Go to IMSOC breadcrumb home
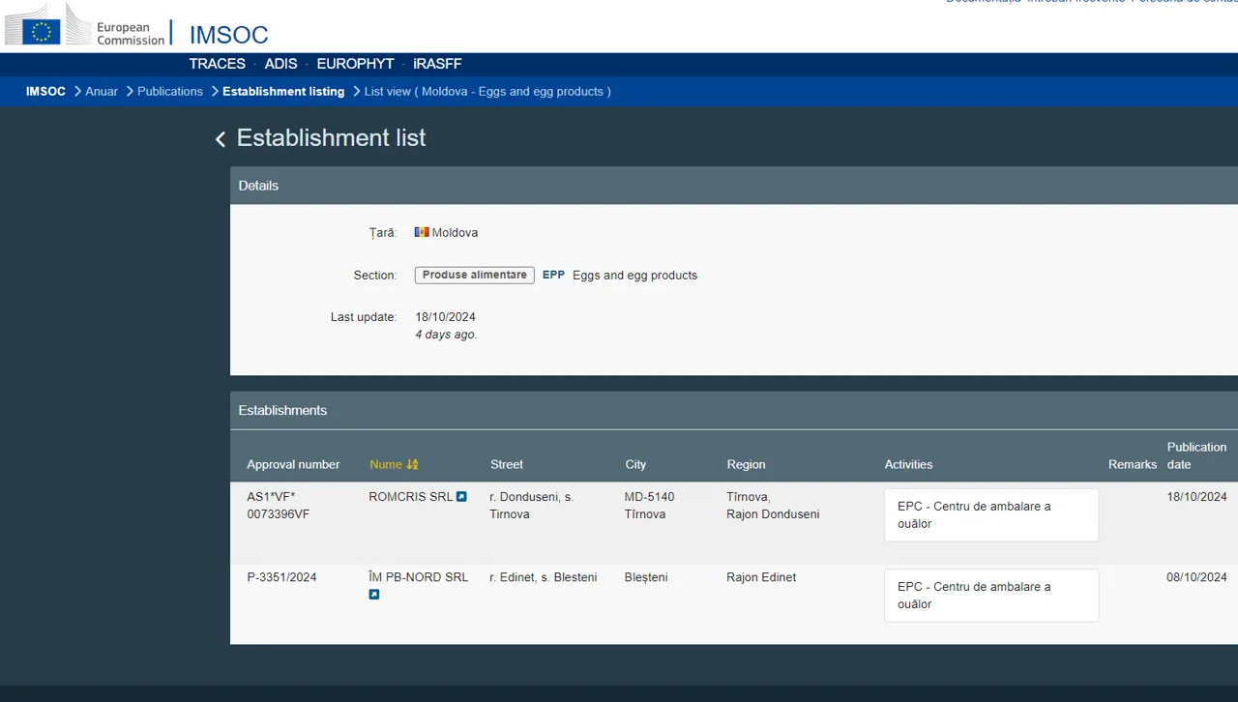The height and width of the screenshot is (702, 1238). click(45, 92)
